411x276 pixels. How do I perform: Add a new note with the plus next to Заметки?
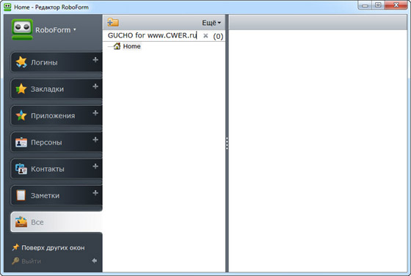(95, 193)
